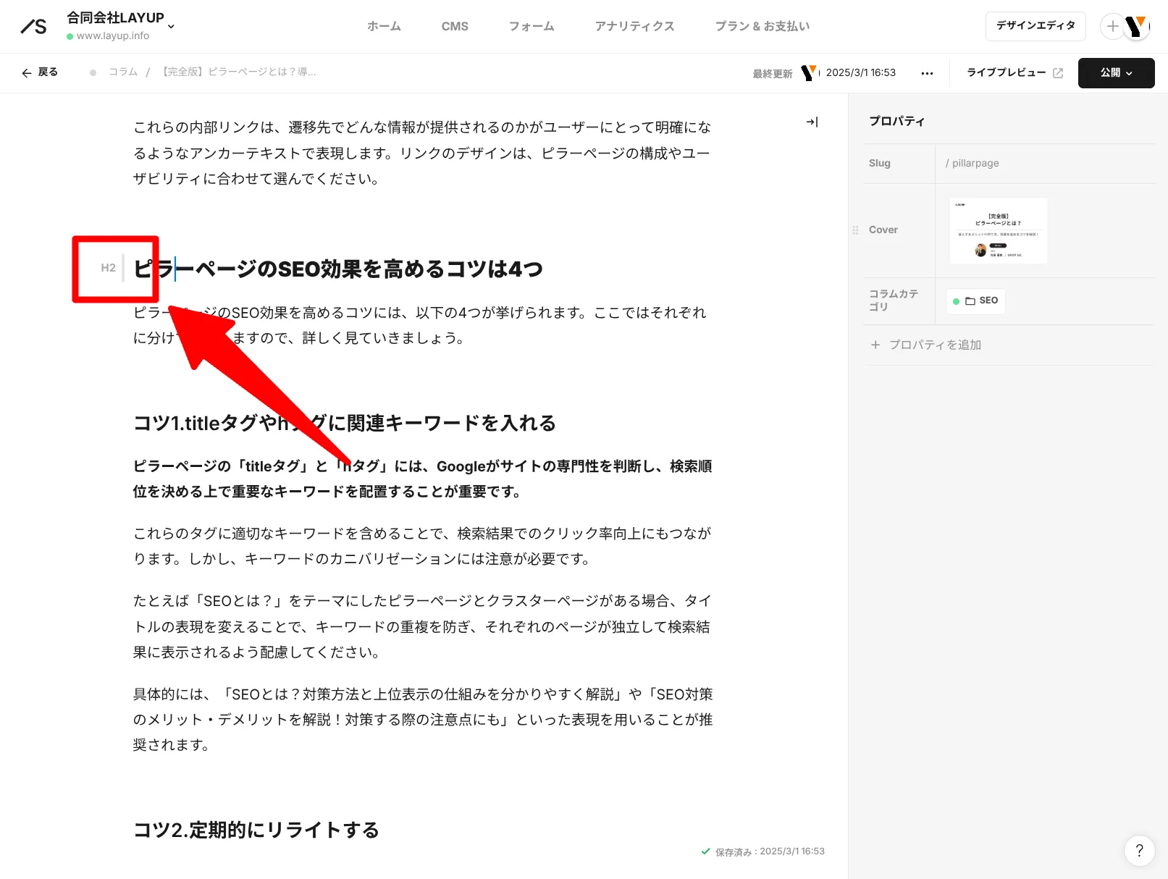Click the プロパティ panel heading
This screenshot has height=879, width=1168.
(x=896, y=122)
